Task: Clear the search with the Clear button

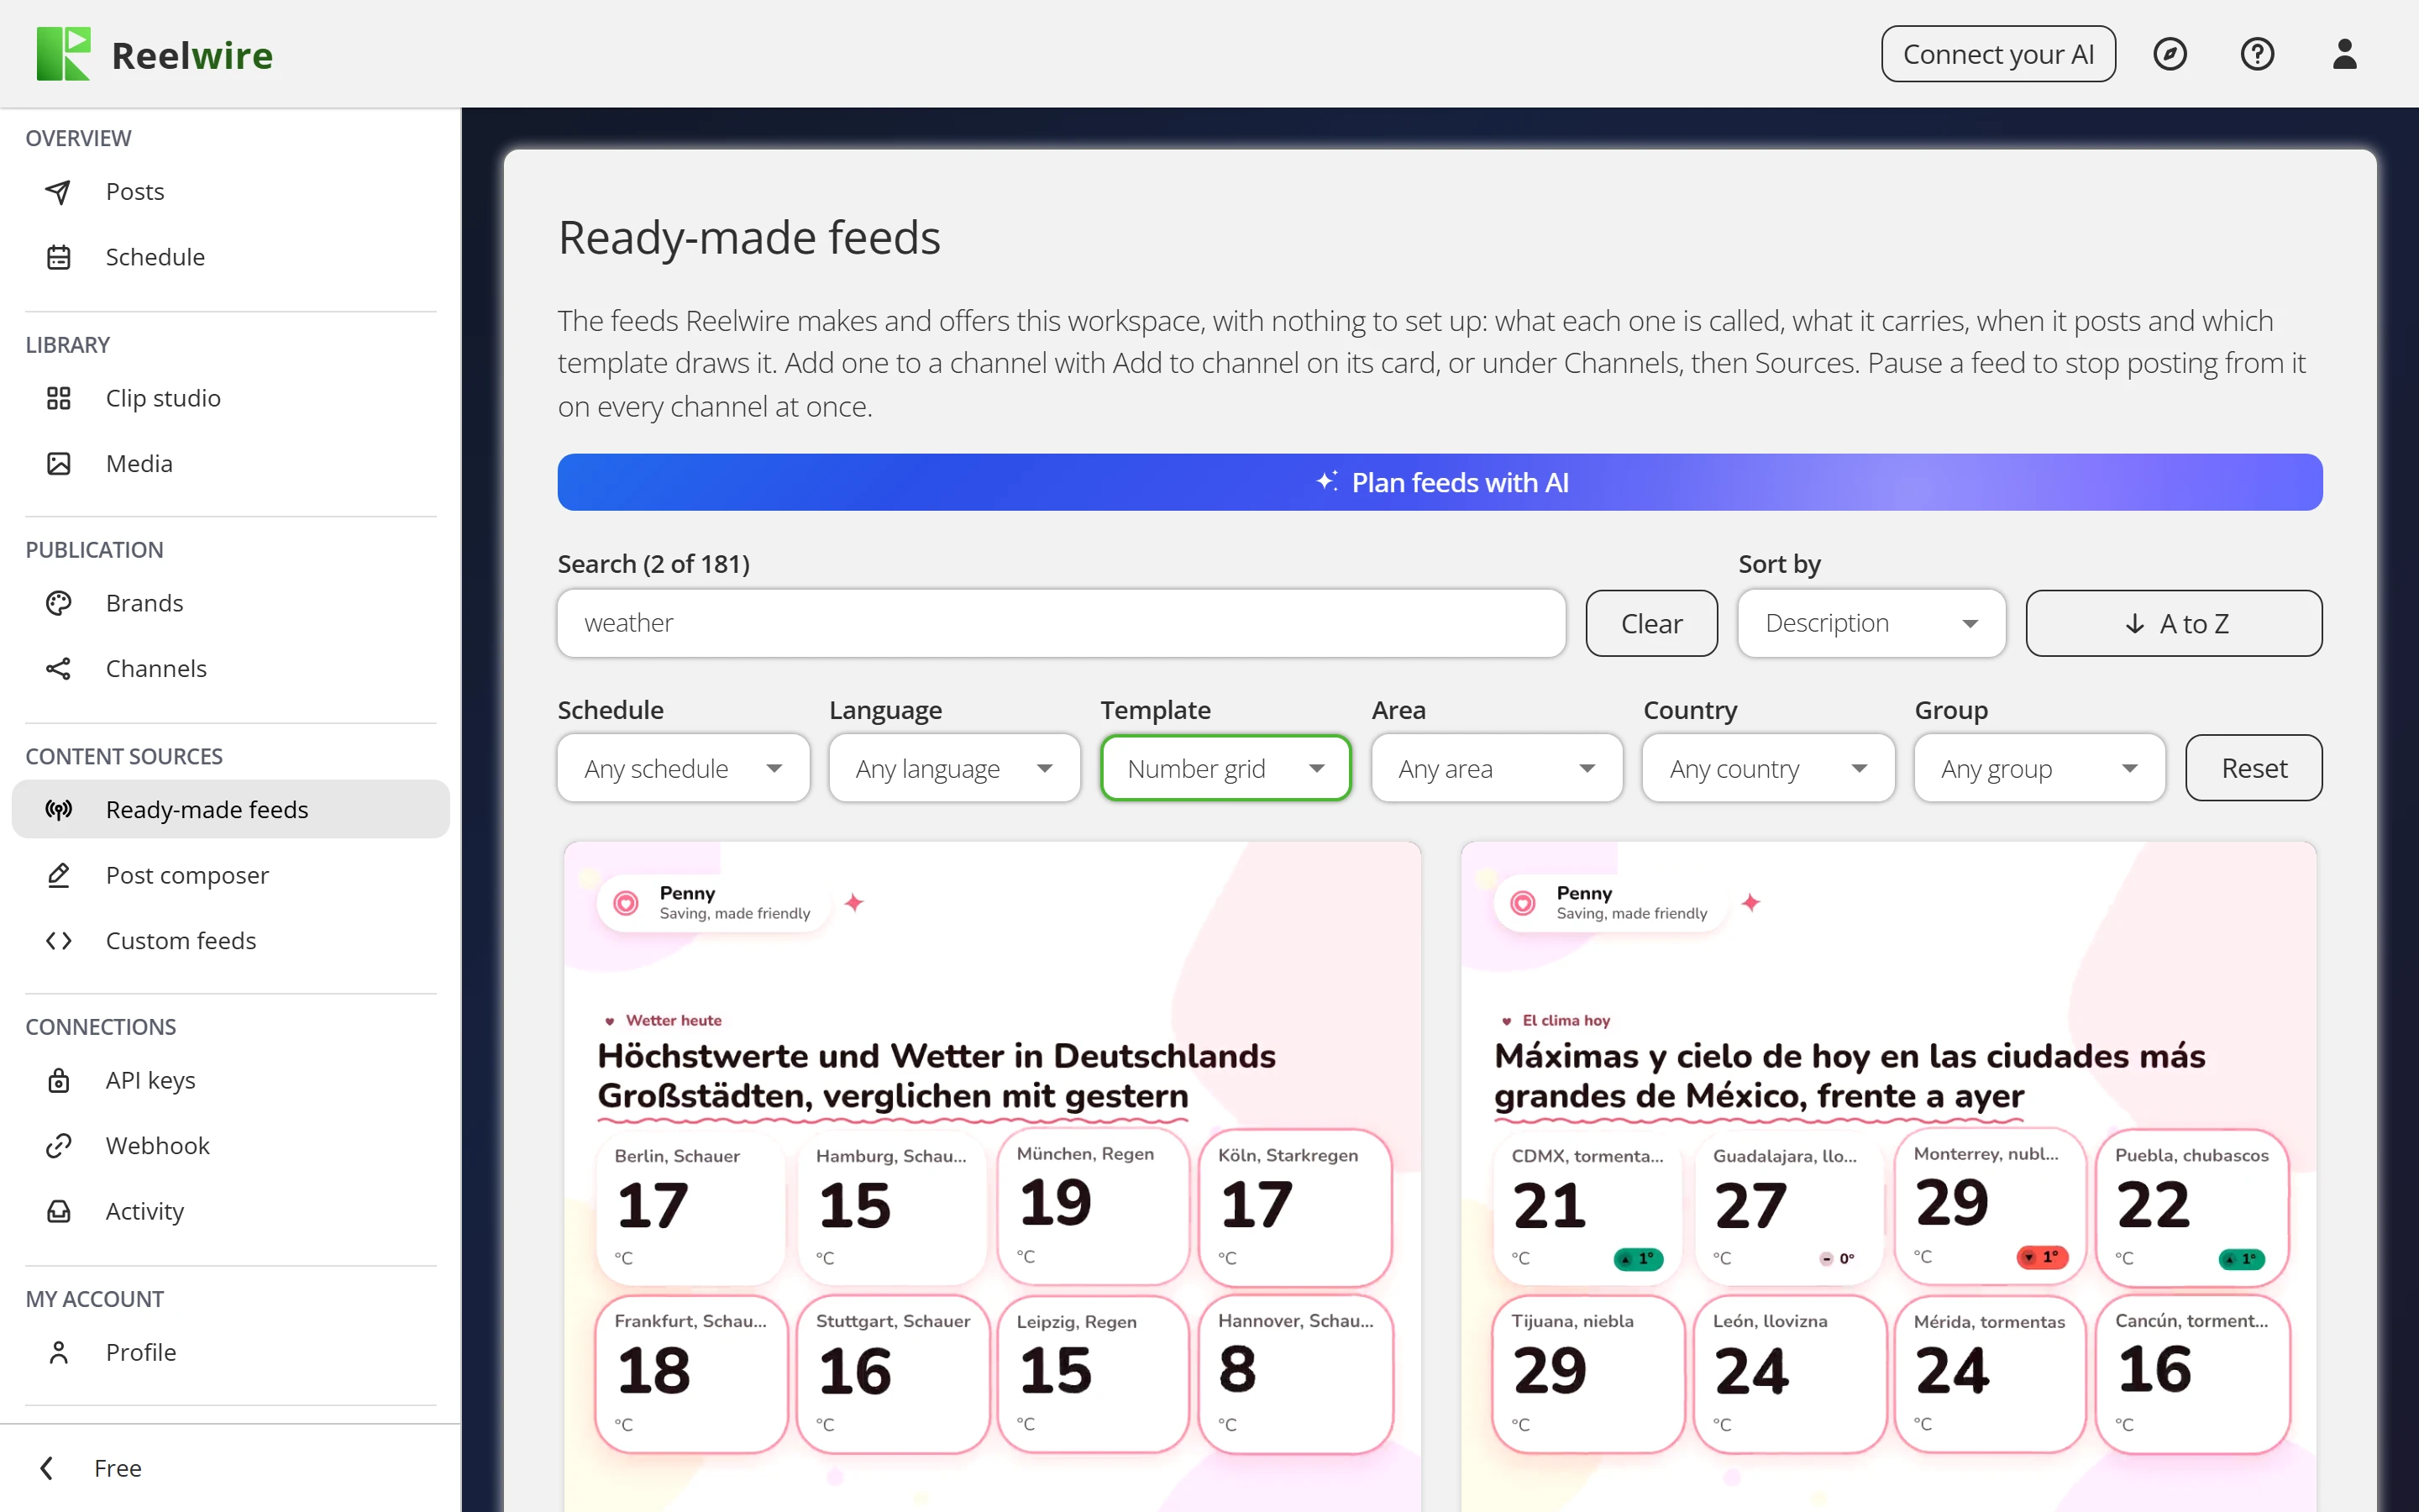Action: 1651,623
